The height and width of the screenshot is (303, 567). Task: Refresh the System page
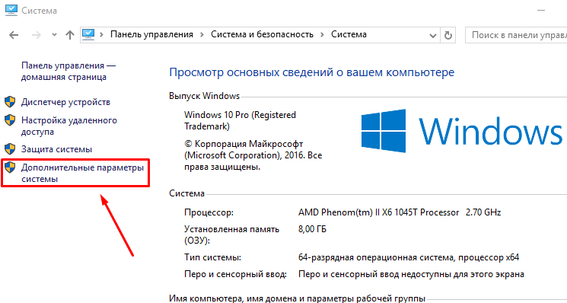448,36
